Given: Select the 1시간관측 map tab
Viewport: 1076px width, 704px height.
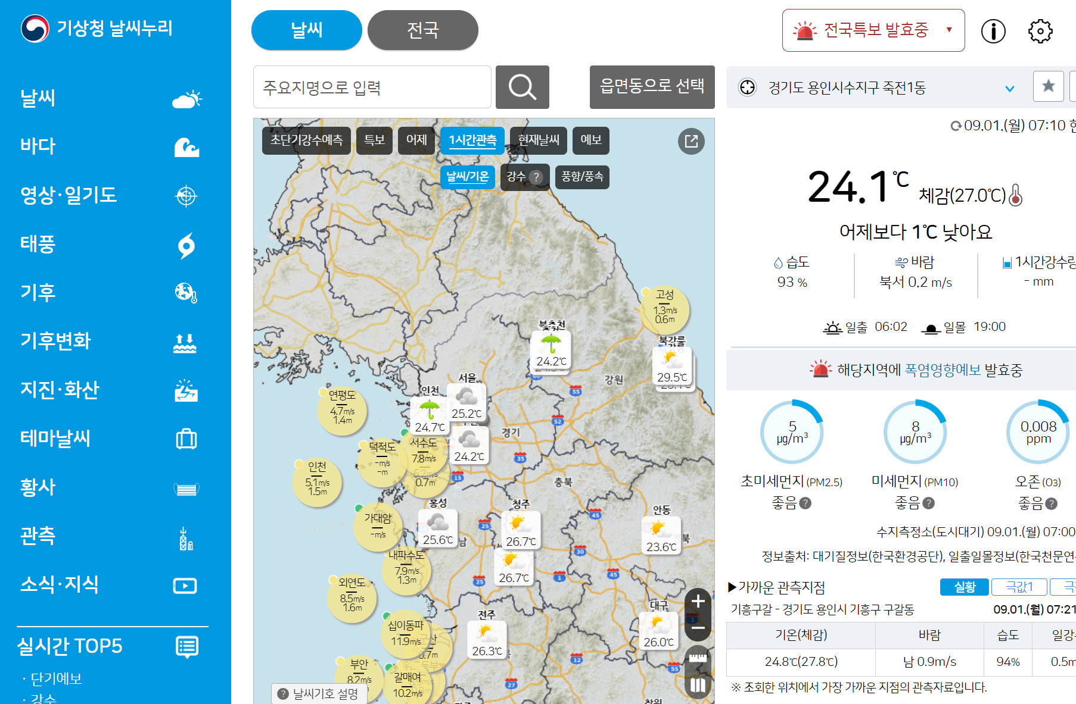Looking at the screenshot, I should pos(472,140).
